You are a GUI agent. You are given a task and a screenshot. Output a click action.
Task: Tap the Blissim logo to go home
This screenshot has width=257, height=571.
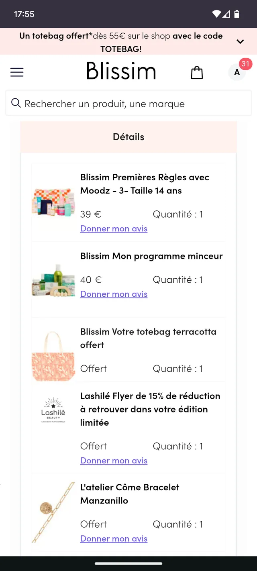pyautogui.click(x=121, y=71)
